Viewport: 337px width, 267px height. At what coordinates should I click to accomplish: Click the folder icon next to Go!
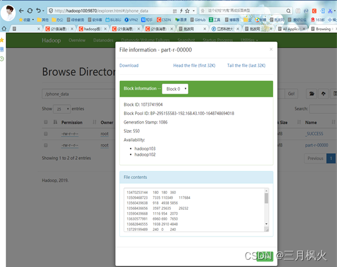[x=311, y=94]
